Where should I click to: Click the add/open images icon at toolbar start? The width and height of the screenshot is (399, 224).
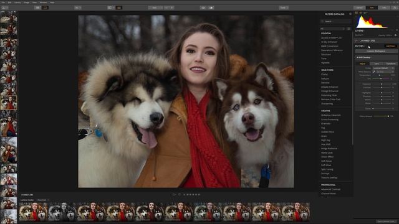tap(4, 7)
